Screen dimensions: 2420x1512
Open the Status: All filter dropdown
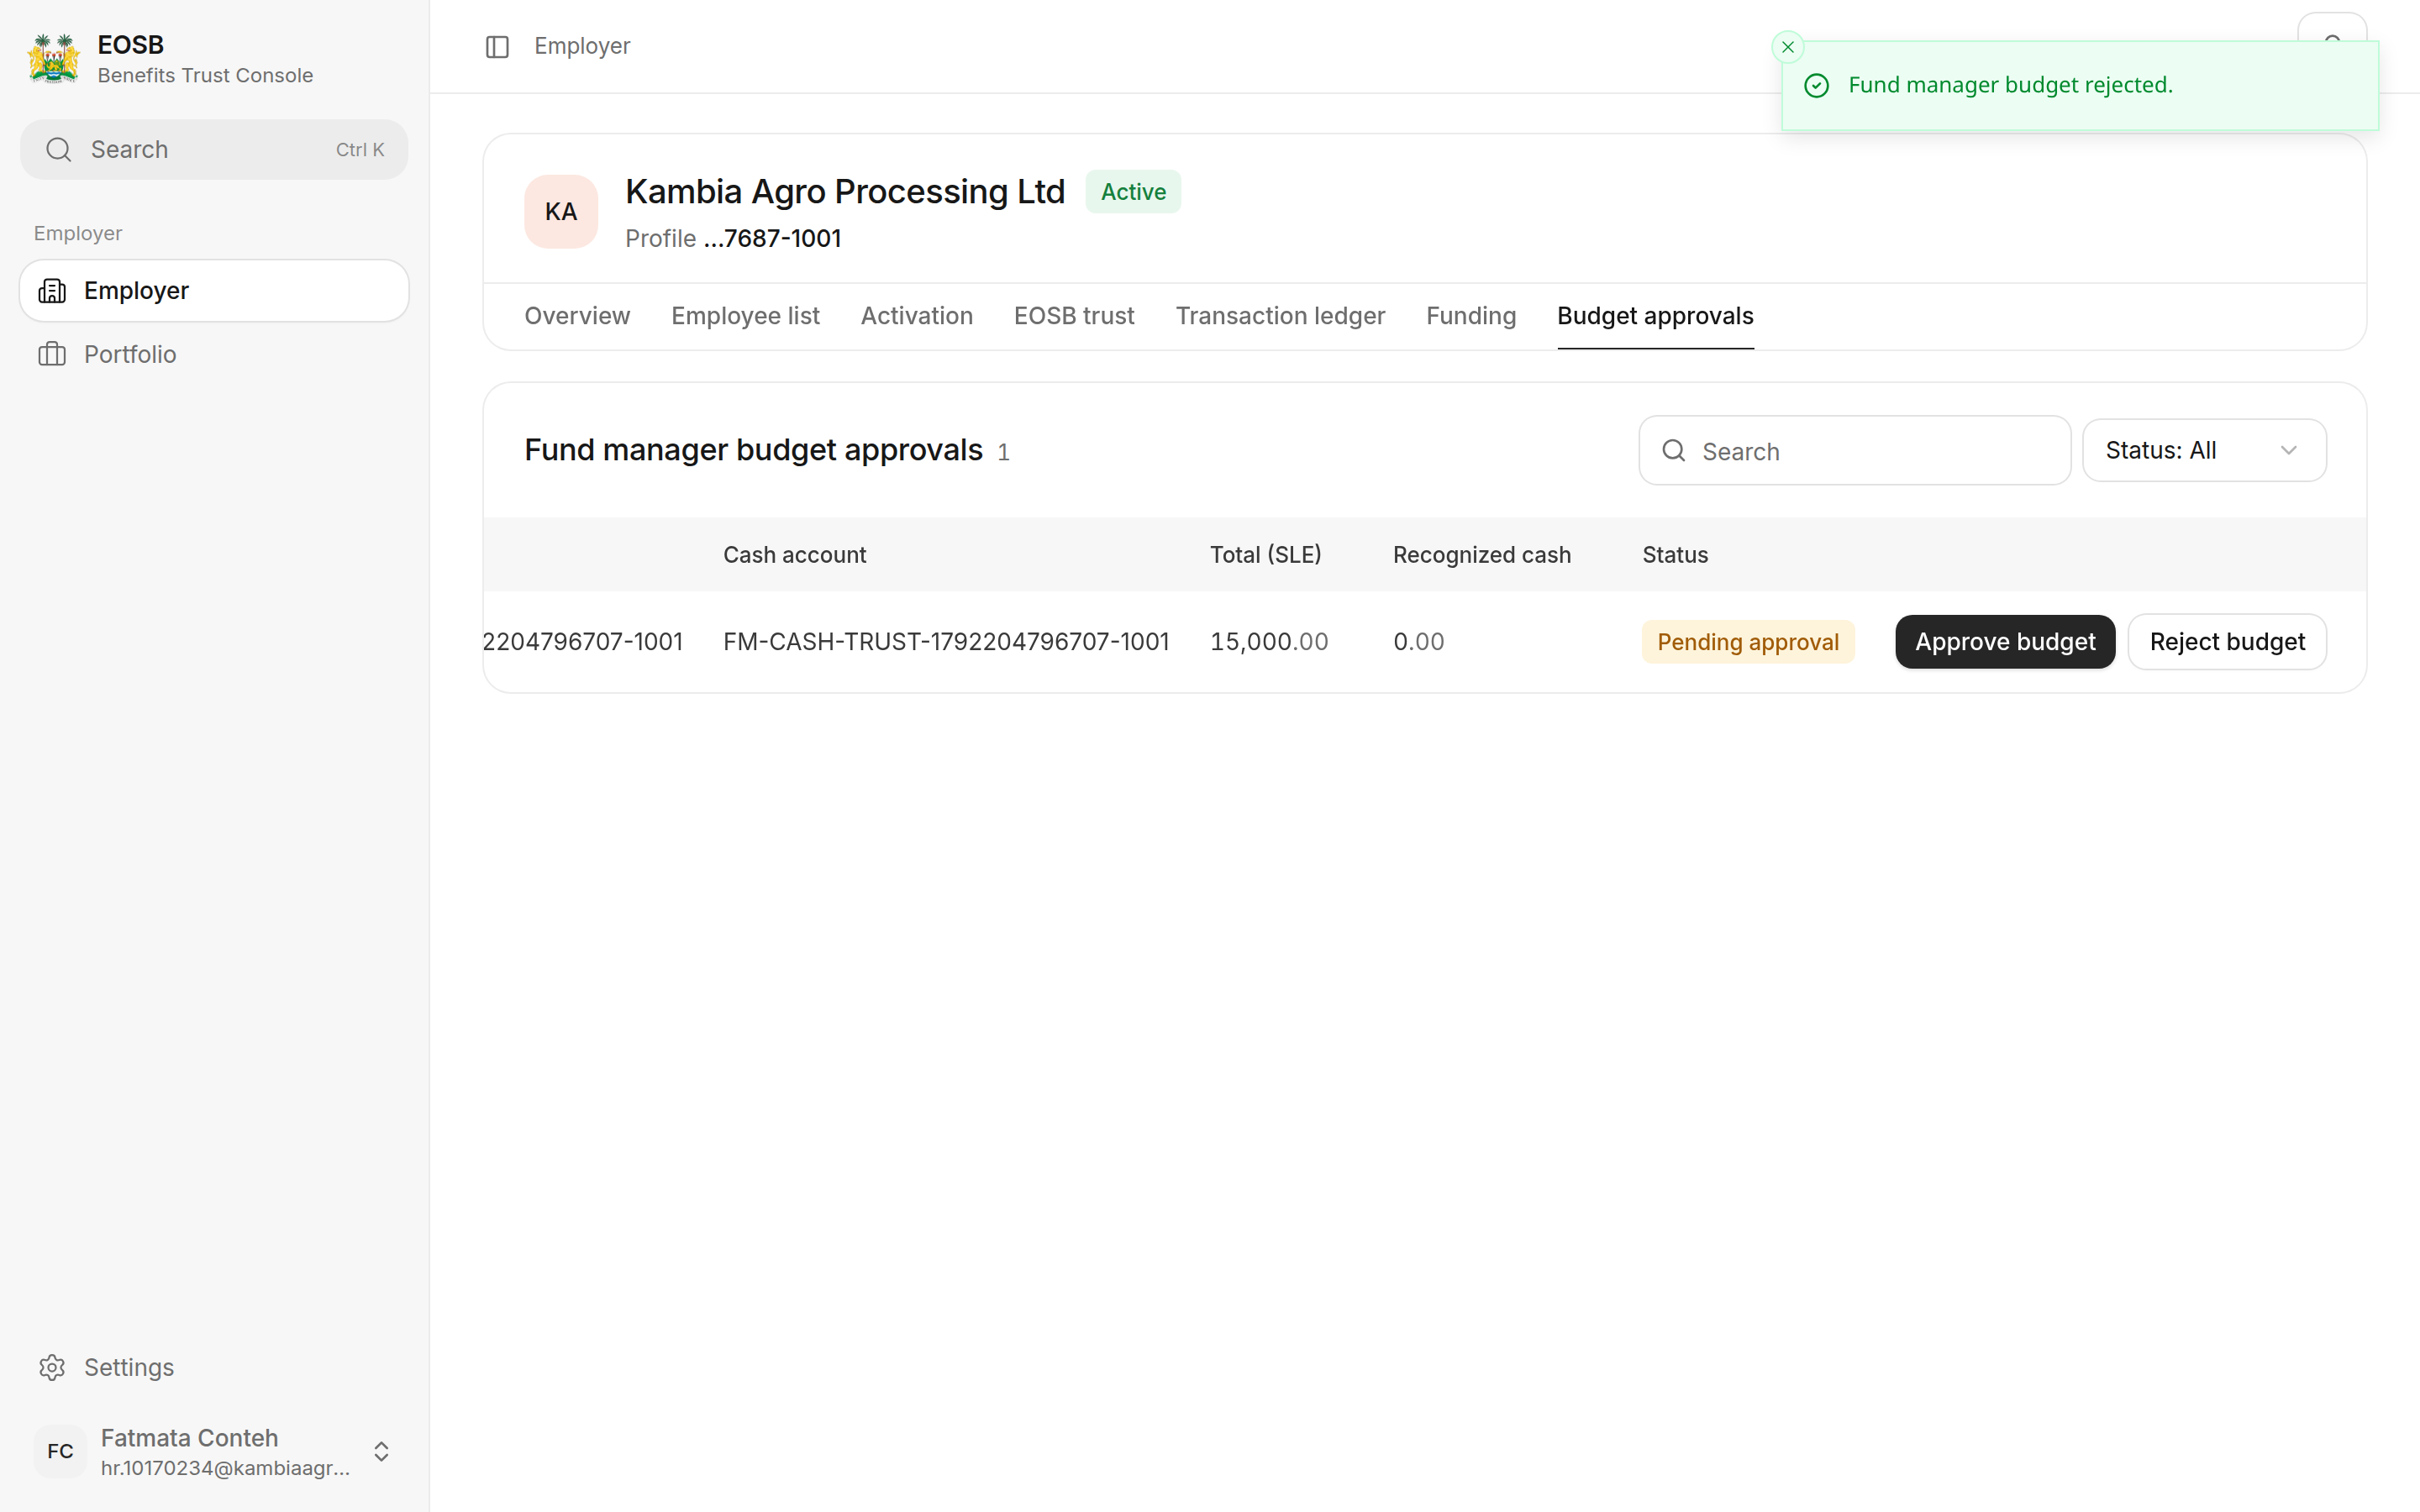(x=2204, y=451)
